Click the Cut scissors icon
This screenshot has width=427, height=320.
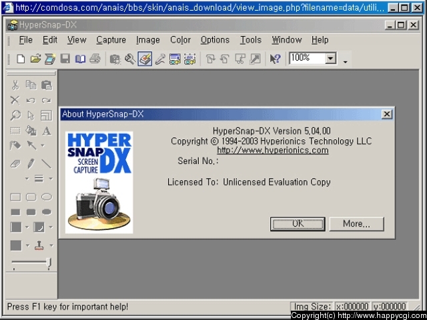pos(15,85)
